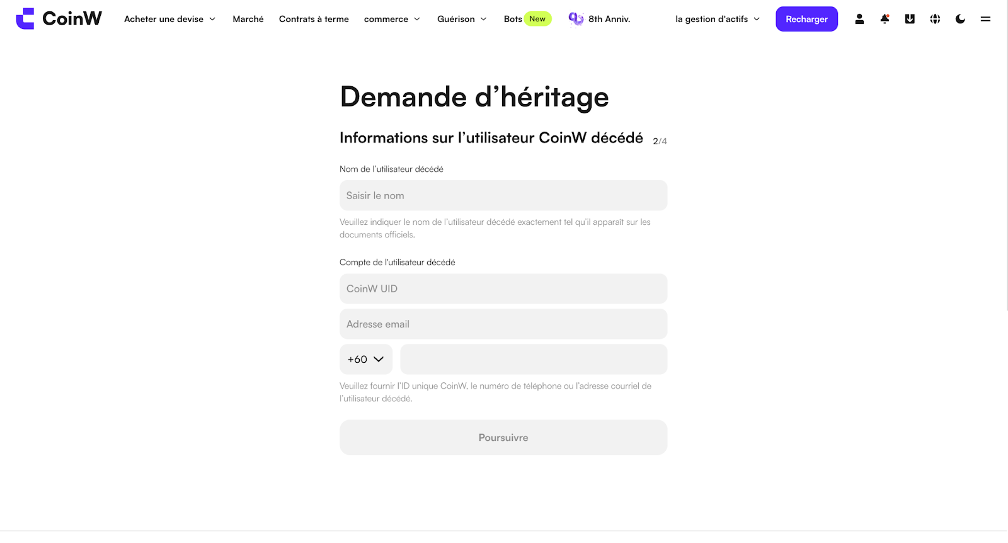Expand the Acheter une devise menu
1008x543 pixels.
click(170, 19)
